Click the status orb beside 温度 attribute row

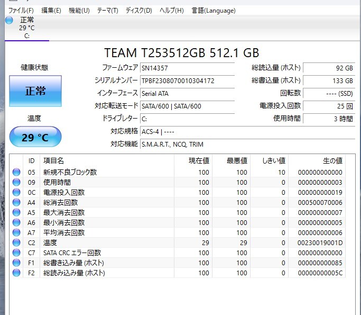tap(16, 242)
